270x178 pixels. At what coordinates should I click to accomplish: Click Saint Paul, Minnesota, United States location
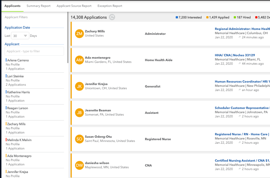click(x=110, y=141)
